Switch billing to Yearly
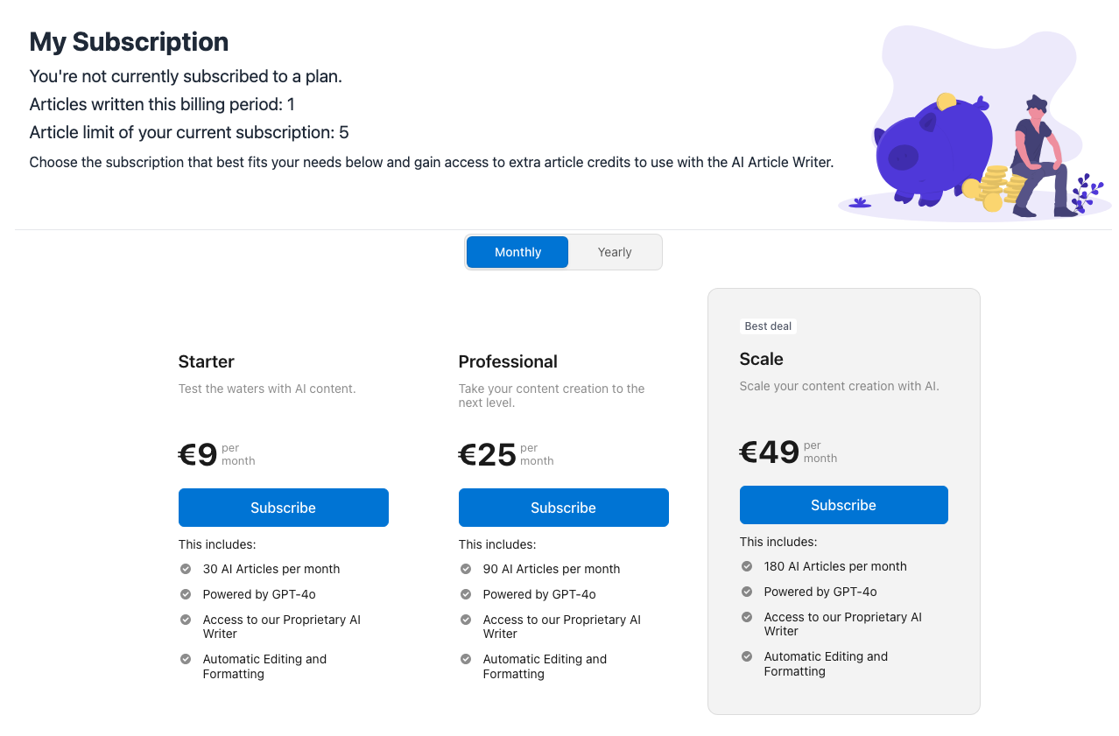Image resolution: width=1119 pixels, height=736 pixels. [x=615, y=252]
